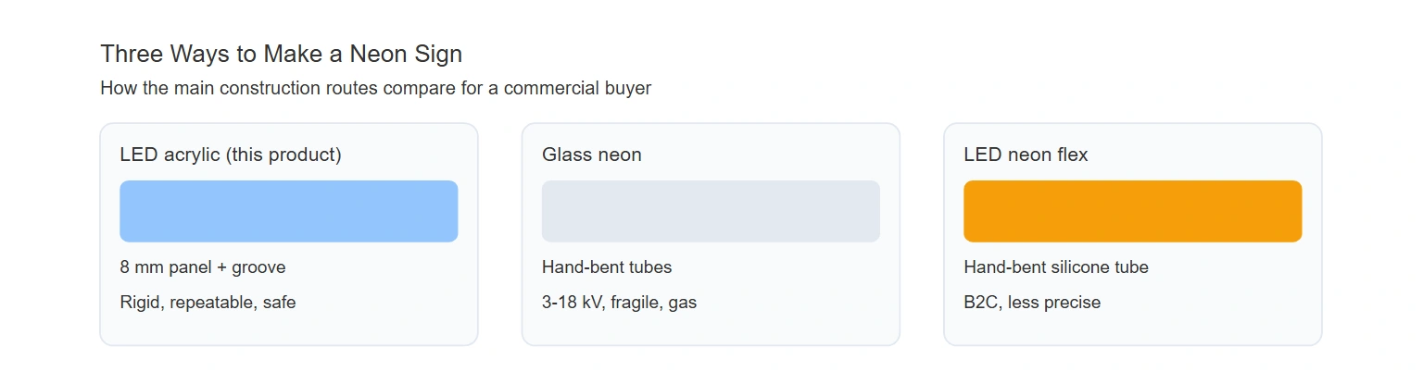Click the 'Hand-bent tubes' text
Viewport: 1423px width, 372px height.
tap(607, 267)
